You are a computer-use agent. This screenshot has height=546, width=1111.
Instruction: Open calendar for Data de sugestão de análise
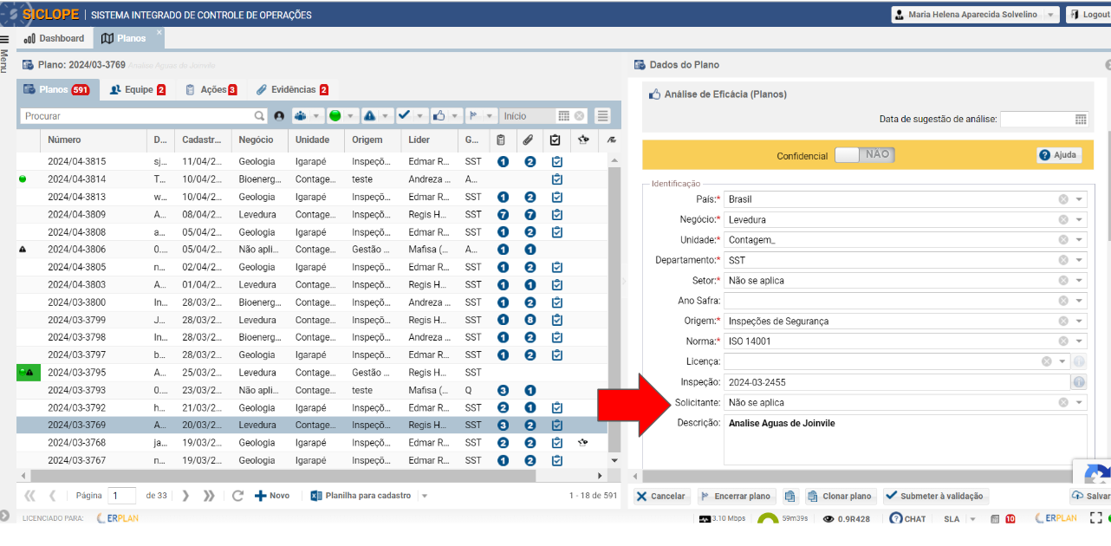point(1081,120)
